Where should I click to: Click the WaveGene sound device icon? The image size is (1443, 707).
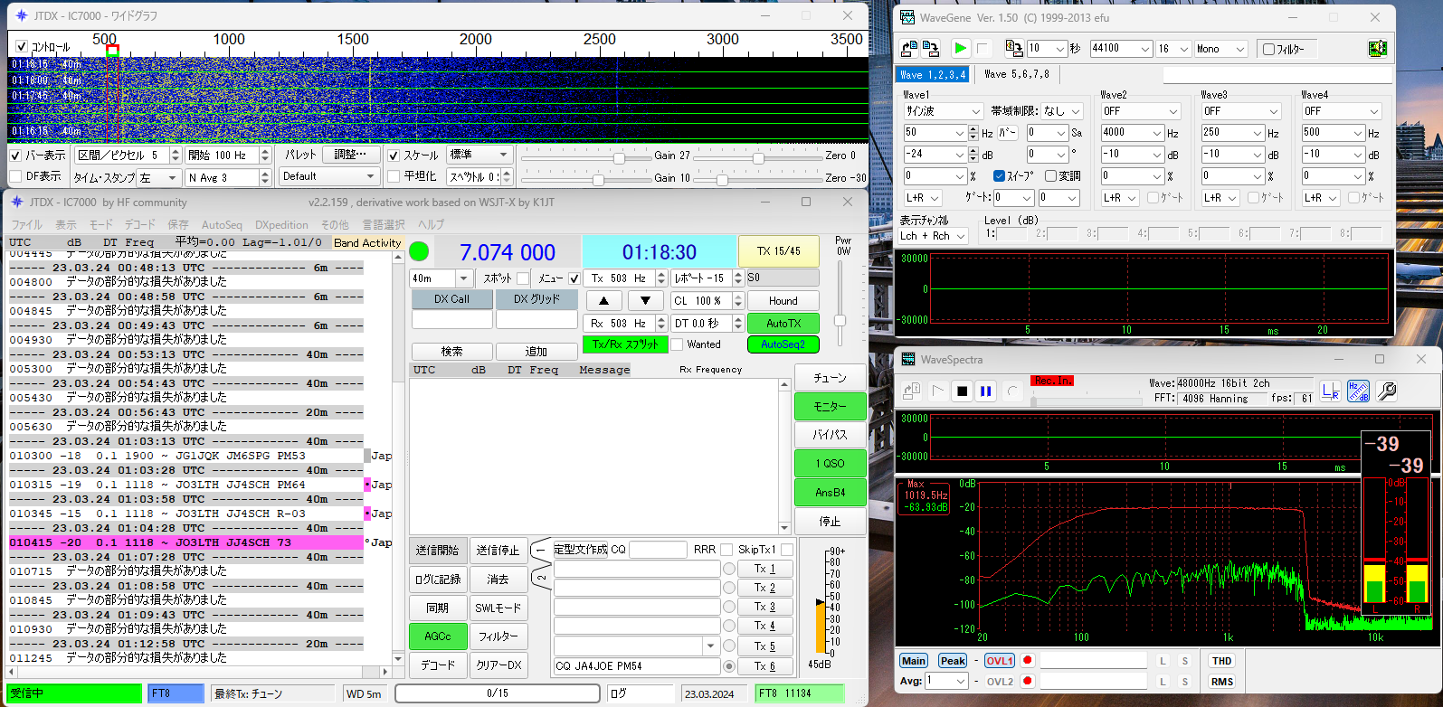[1377, 49]
